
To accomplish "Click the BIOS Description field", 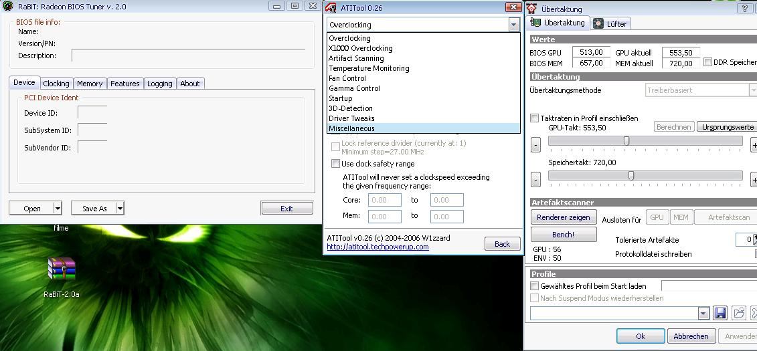I will [188, 55].
